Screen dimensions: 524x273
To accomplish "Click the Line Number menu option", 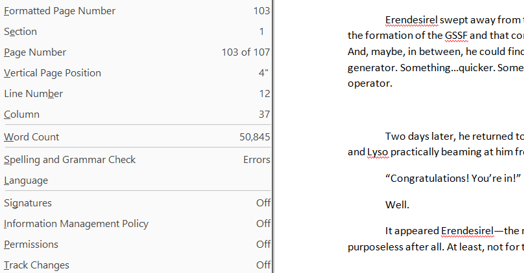I will 34,94.
